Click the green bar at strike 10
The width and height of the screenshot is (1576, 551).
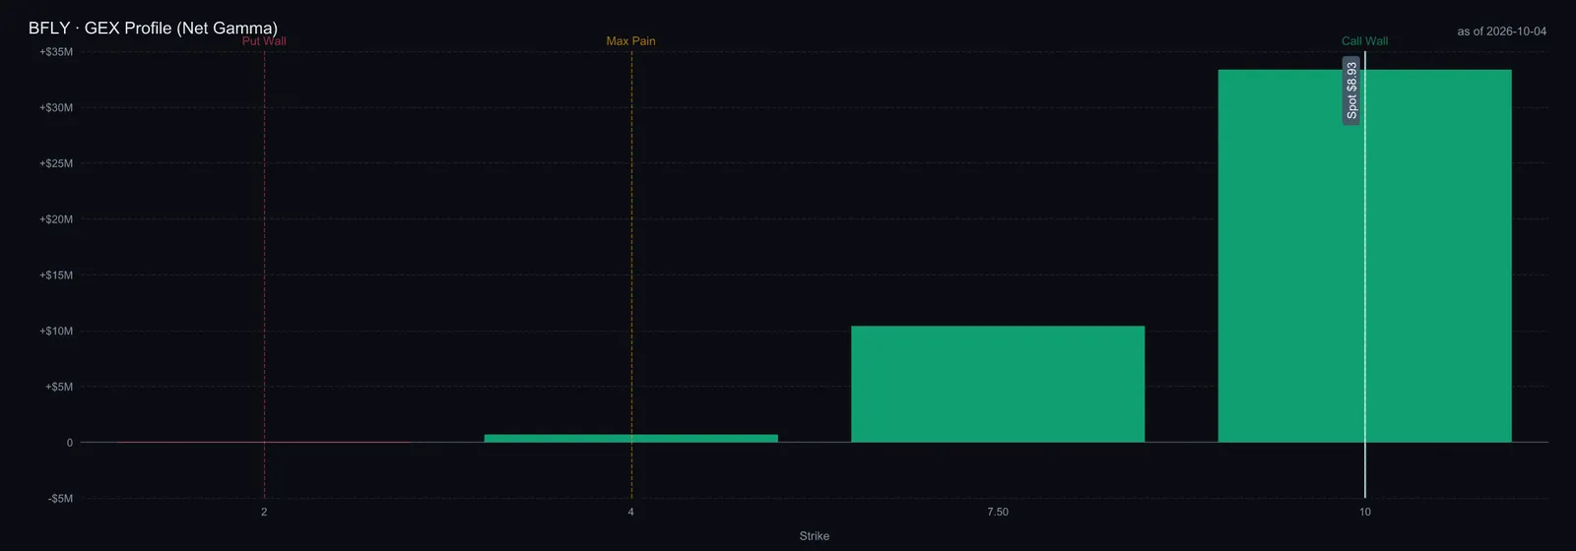1364,256
